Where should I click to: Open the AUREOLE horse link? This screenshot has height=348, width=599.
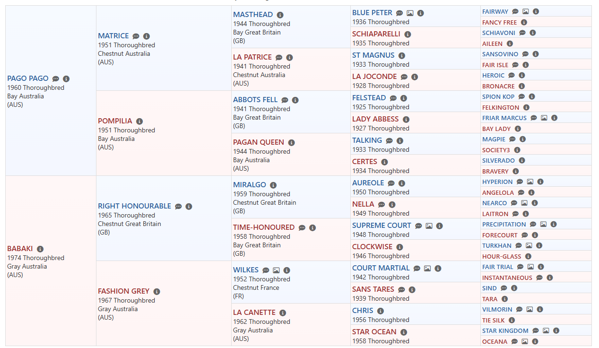pyautogui.click(x=368, y=183)
